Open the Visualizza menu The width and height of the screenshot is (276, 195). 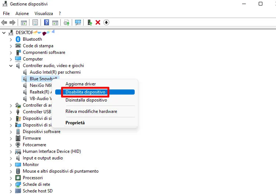[x=44, y=14]
